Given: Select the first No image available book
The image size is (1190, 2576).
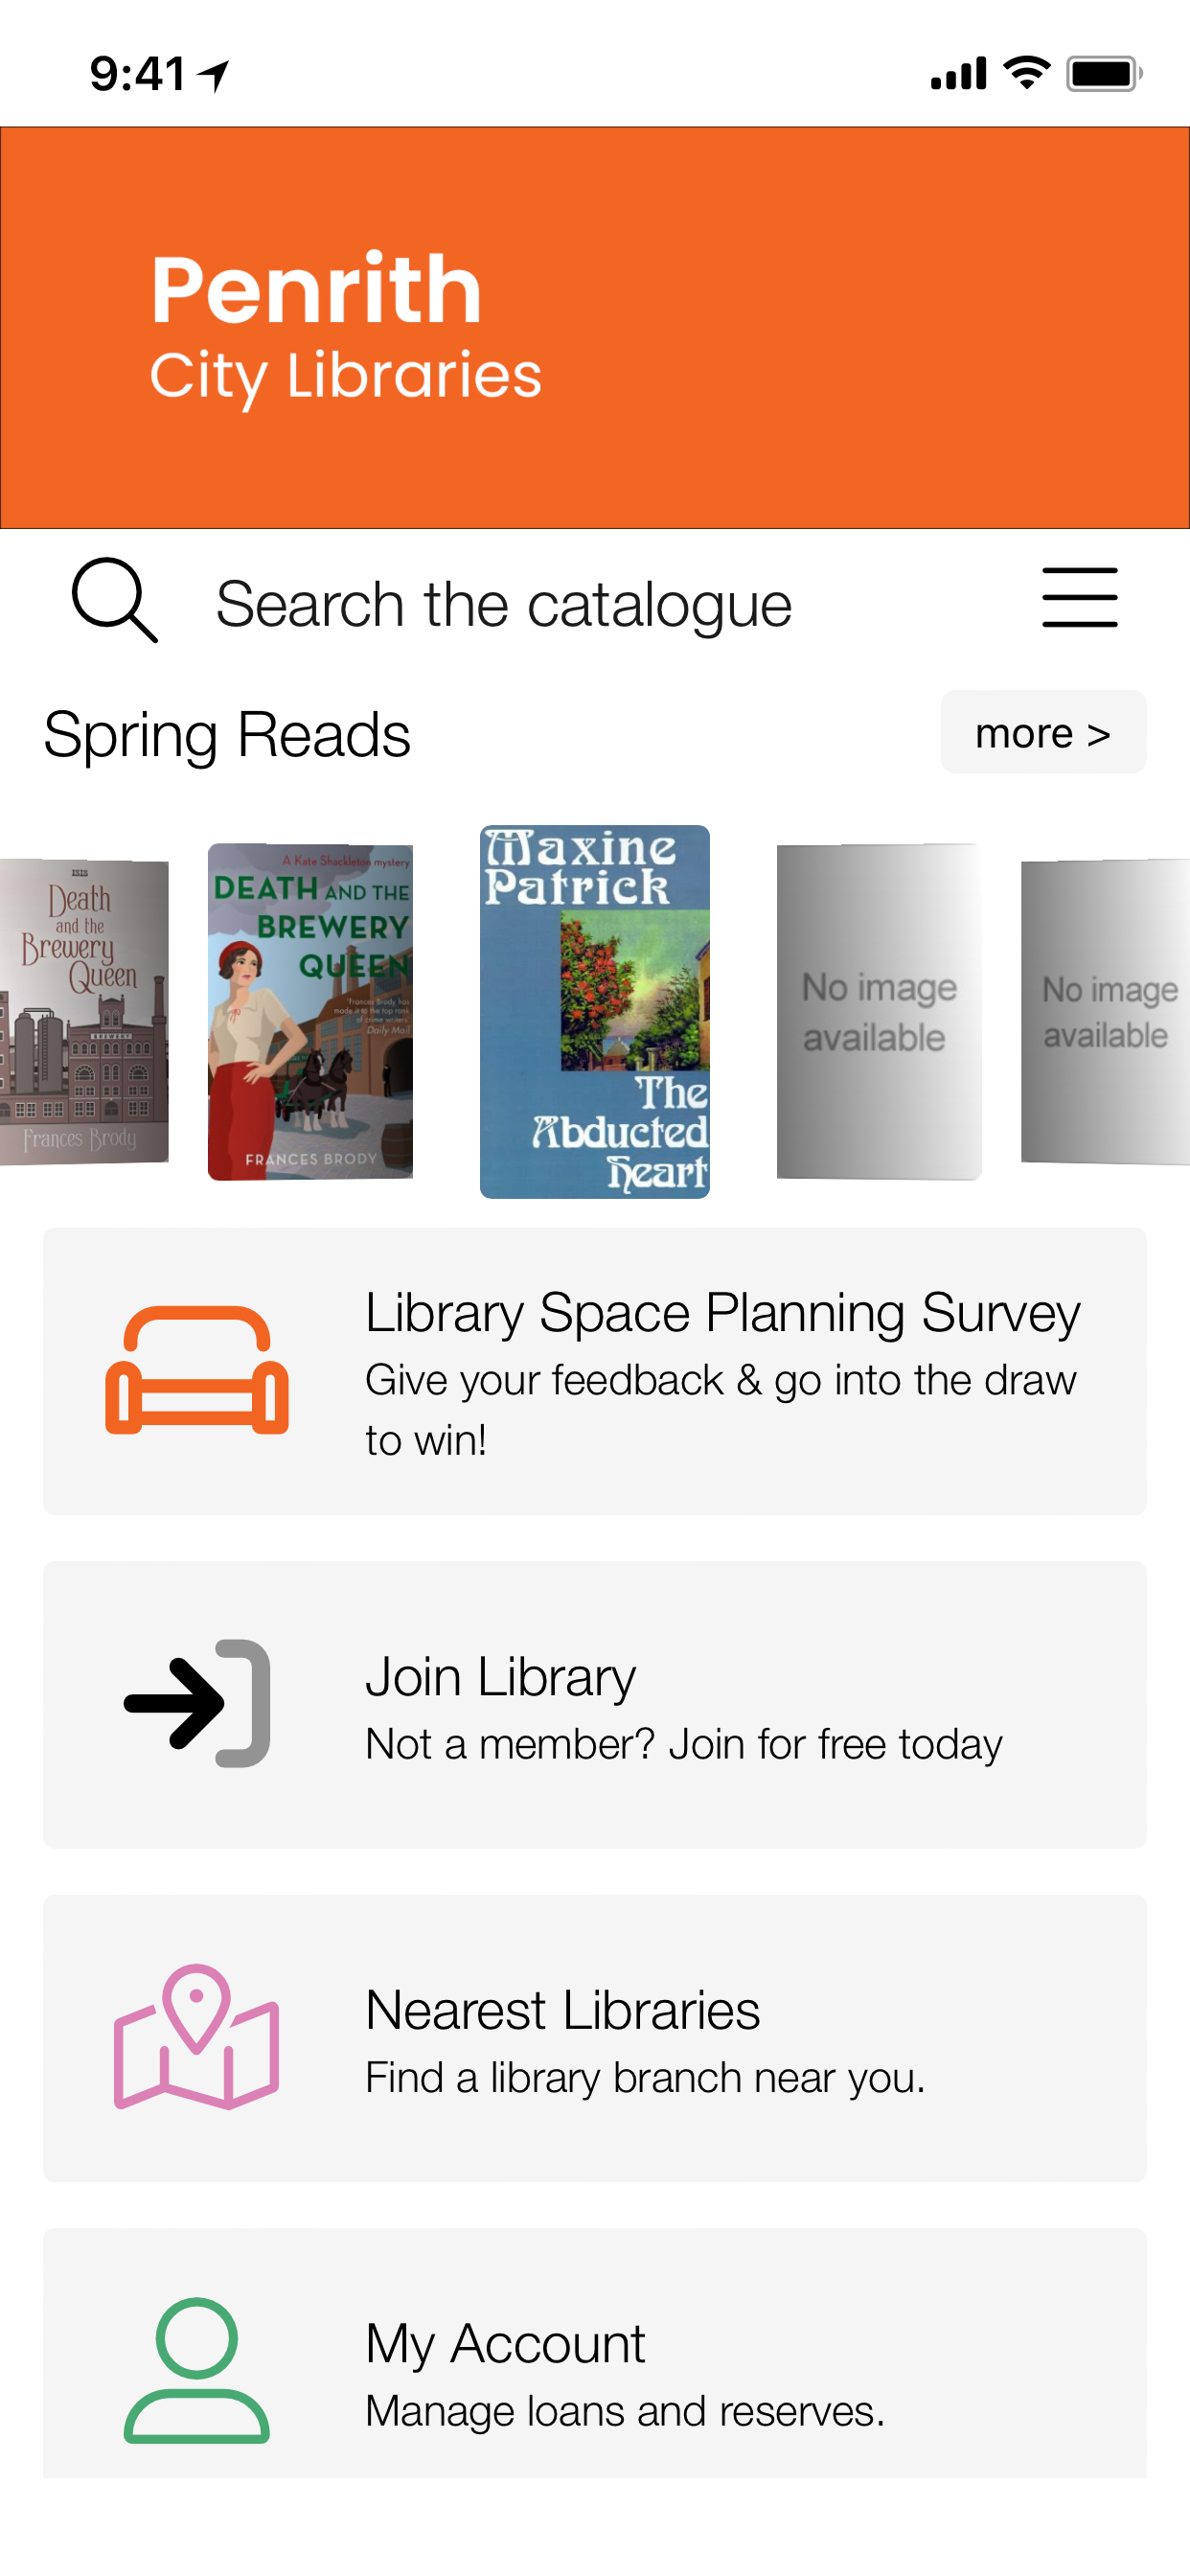Looking at the screenshot, I should click(878, 1011).
